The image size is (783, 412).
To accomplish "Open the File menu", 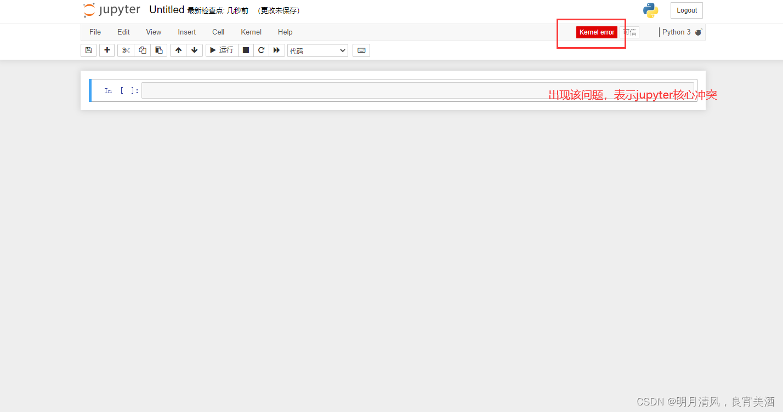I will [x=95, y=32].
